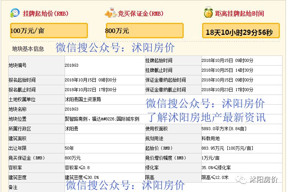This screenshot has height=192, width=287.
Task: Click the 起始价(RMB) label cell
Action: point(173,148)
